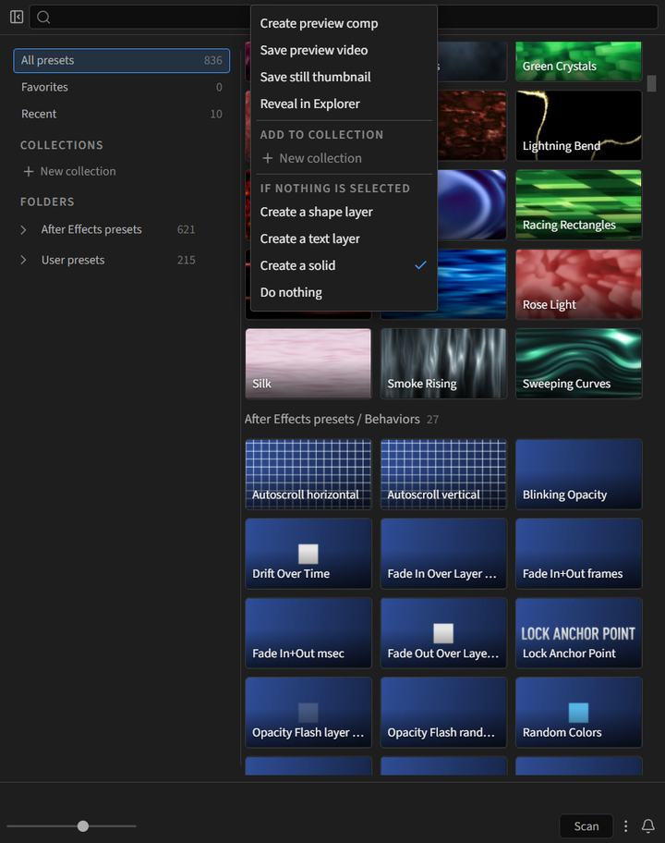This screenshot has height=843, width=665.
Task: Select the Opacity Flash random preset
Action: 443,713
